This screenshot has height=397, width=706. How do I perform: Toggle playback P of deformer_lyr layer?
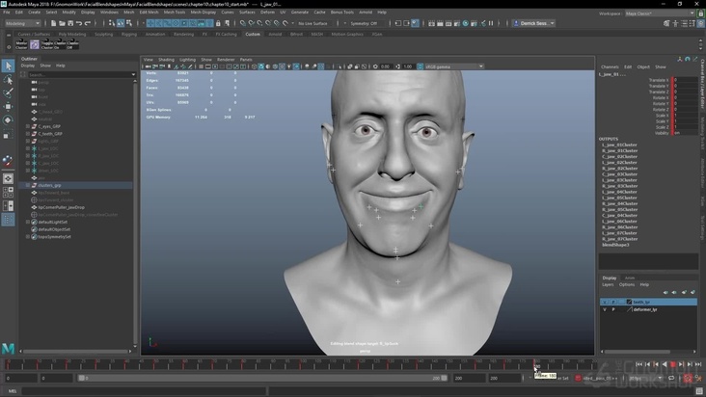[x=613, y=309]
